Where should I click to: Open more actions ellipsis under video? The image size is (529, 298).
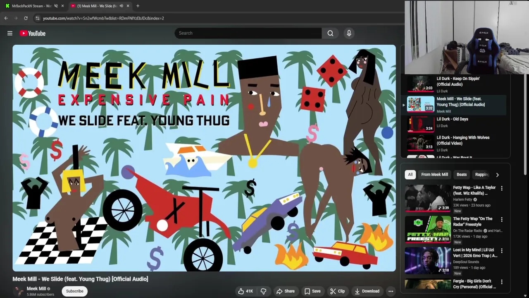click(x=391, y=291)
